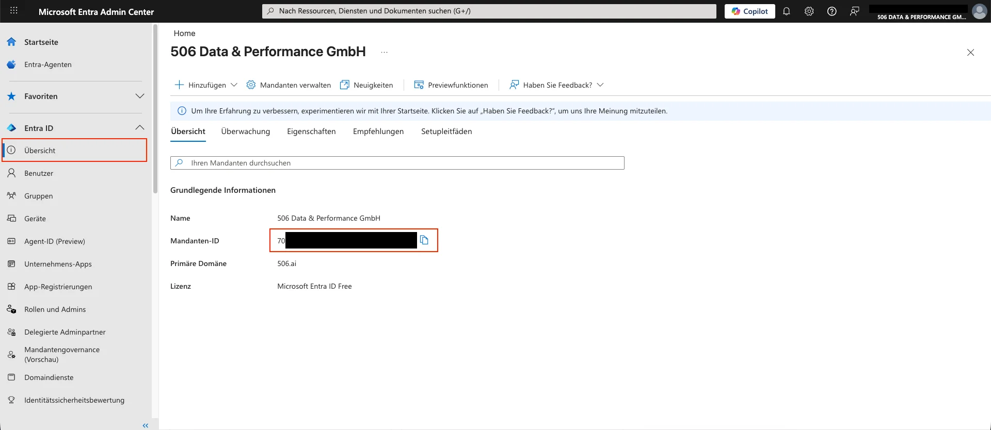
Task: Select Übersicht in the sidebar
Action: pos(75,150)
